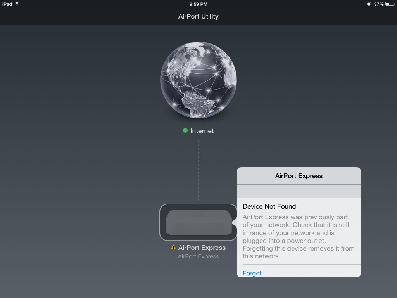Tap the 37% battery percentage
The width and height of the screenshot is (397, 298).
click(379, 4)
